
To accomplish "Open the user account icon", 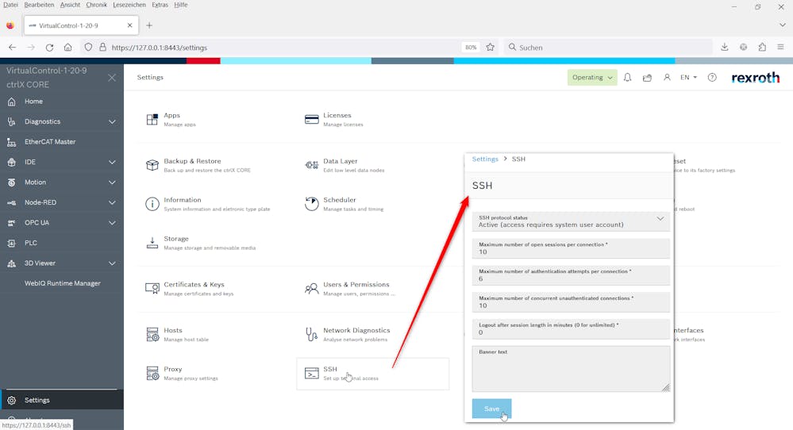I will pos(667,77).
